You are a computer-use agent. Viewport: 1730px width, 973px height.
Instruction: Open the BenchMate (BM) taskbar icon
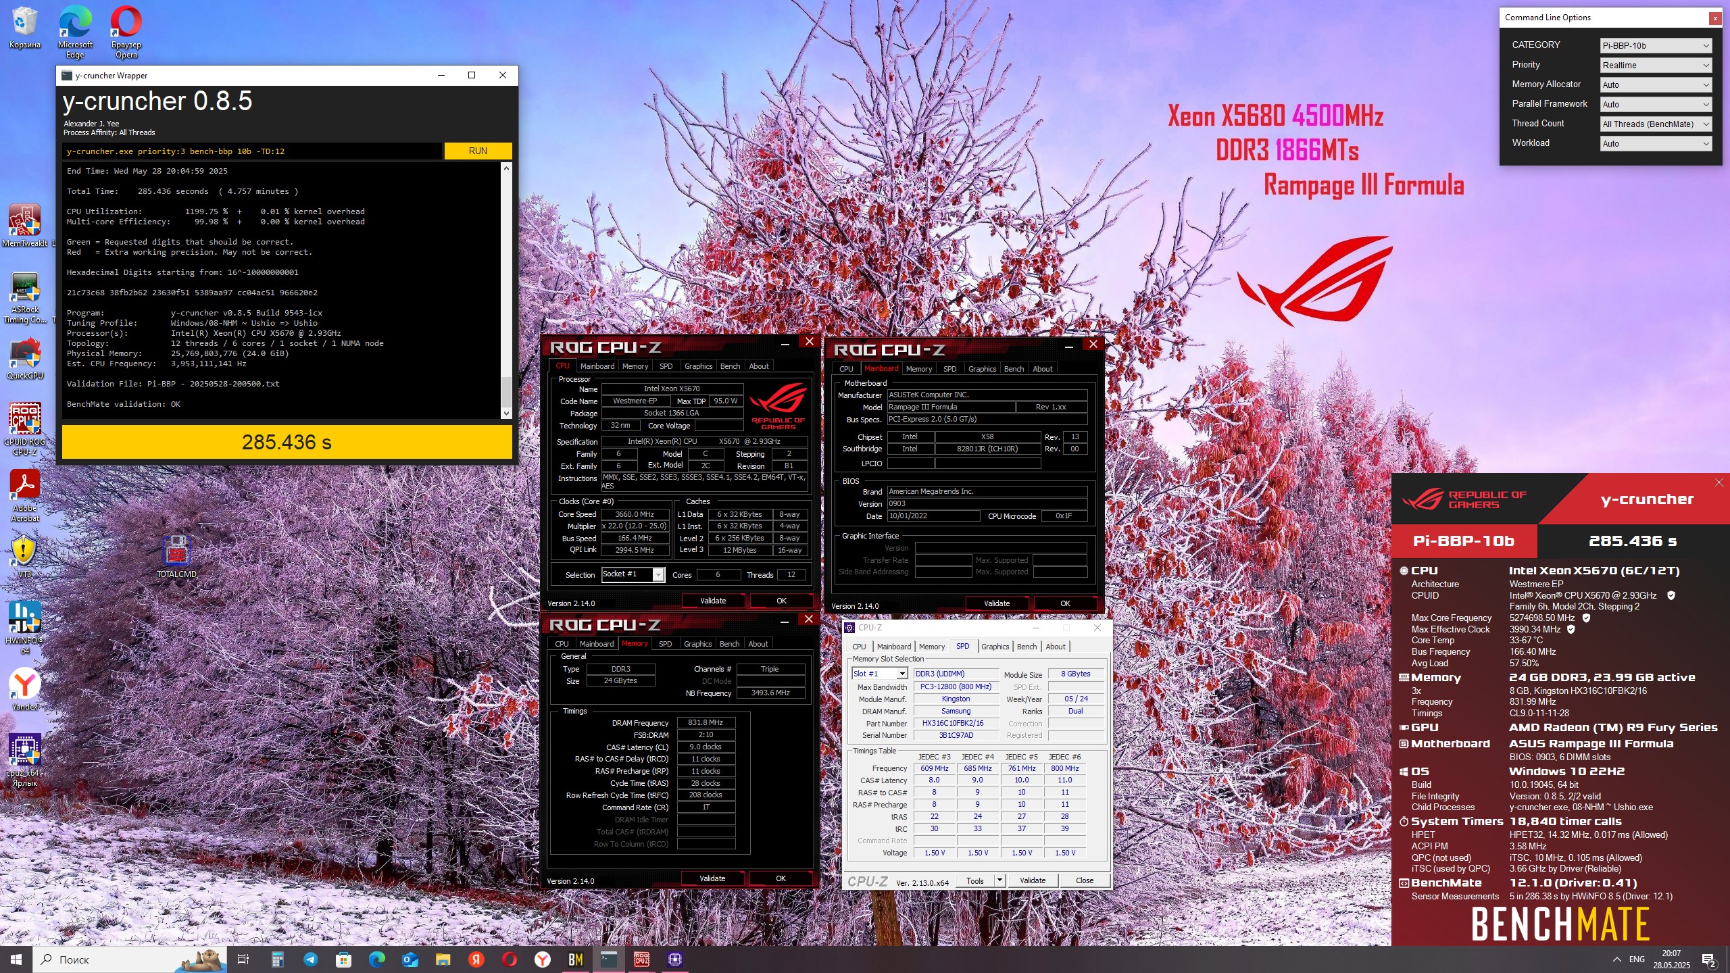[x=576, y=959]
